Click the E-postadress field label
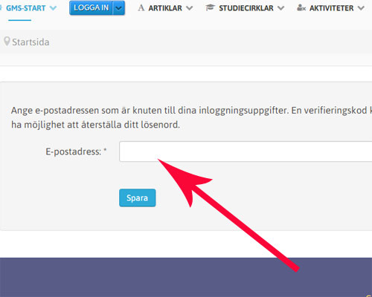The image size is (372, 297). [x=76, y=151]
